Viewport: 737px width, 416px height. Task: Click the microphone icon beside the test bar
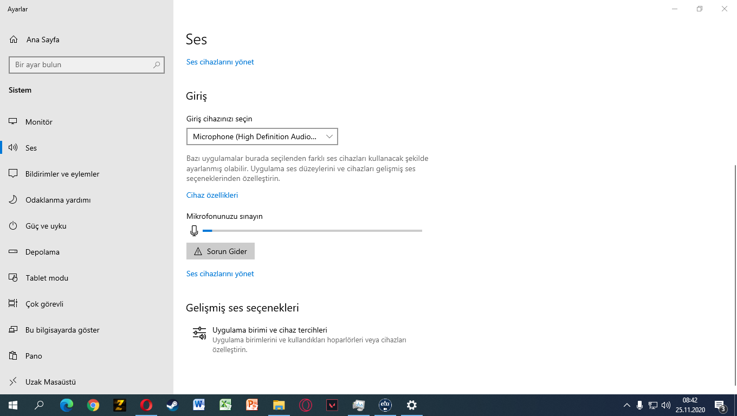click(194, 231)
